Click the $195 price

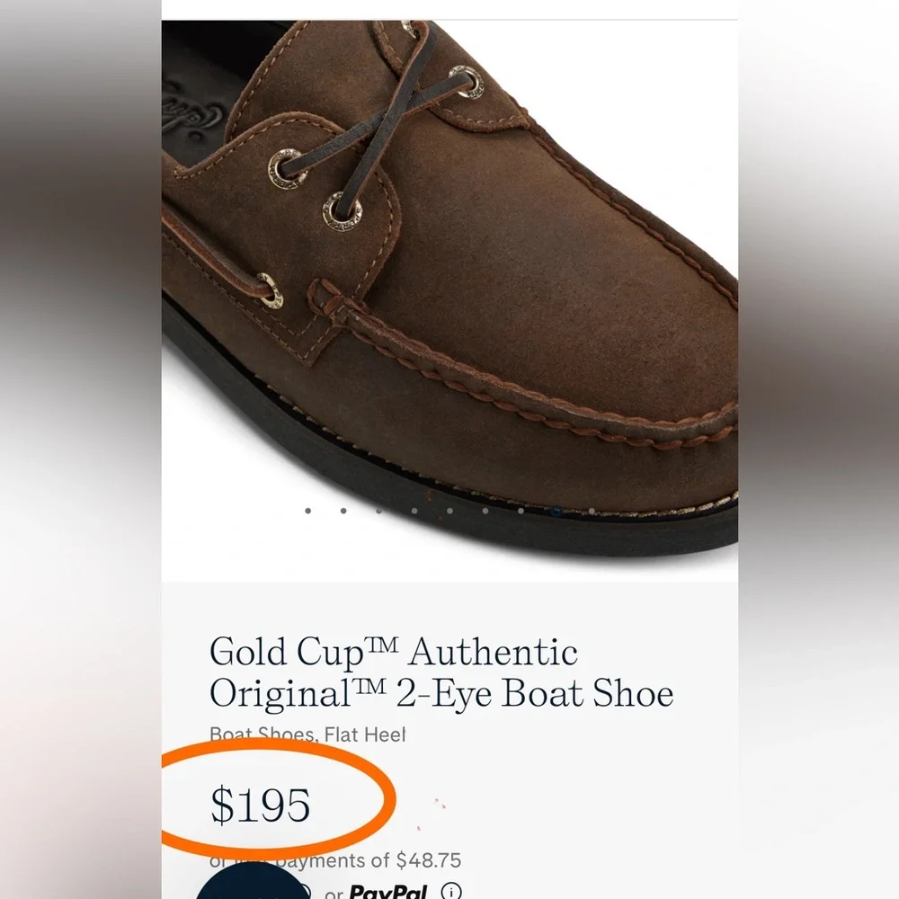tap(261, 805)
